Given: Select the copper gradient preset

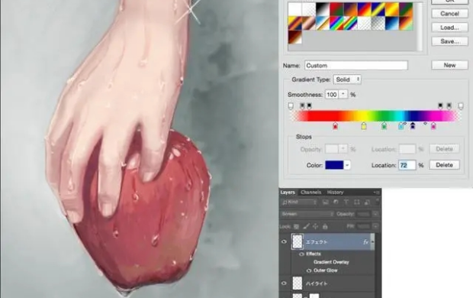Looking at the screenshot, I should [x=309, y=23].
